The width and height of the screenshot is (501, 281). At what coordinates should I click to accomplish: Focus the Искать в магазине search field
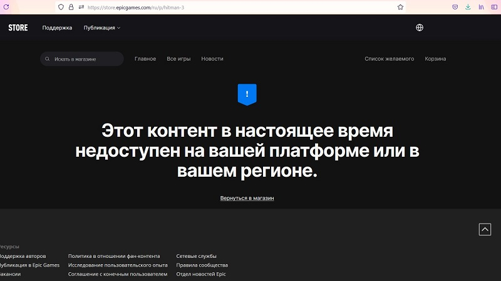(x=82, y=59)
